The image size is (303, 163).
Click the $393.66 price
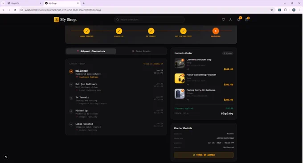[229, 85]
